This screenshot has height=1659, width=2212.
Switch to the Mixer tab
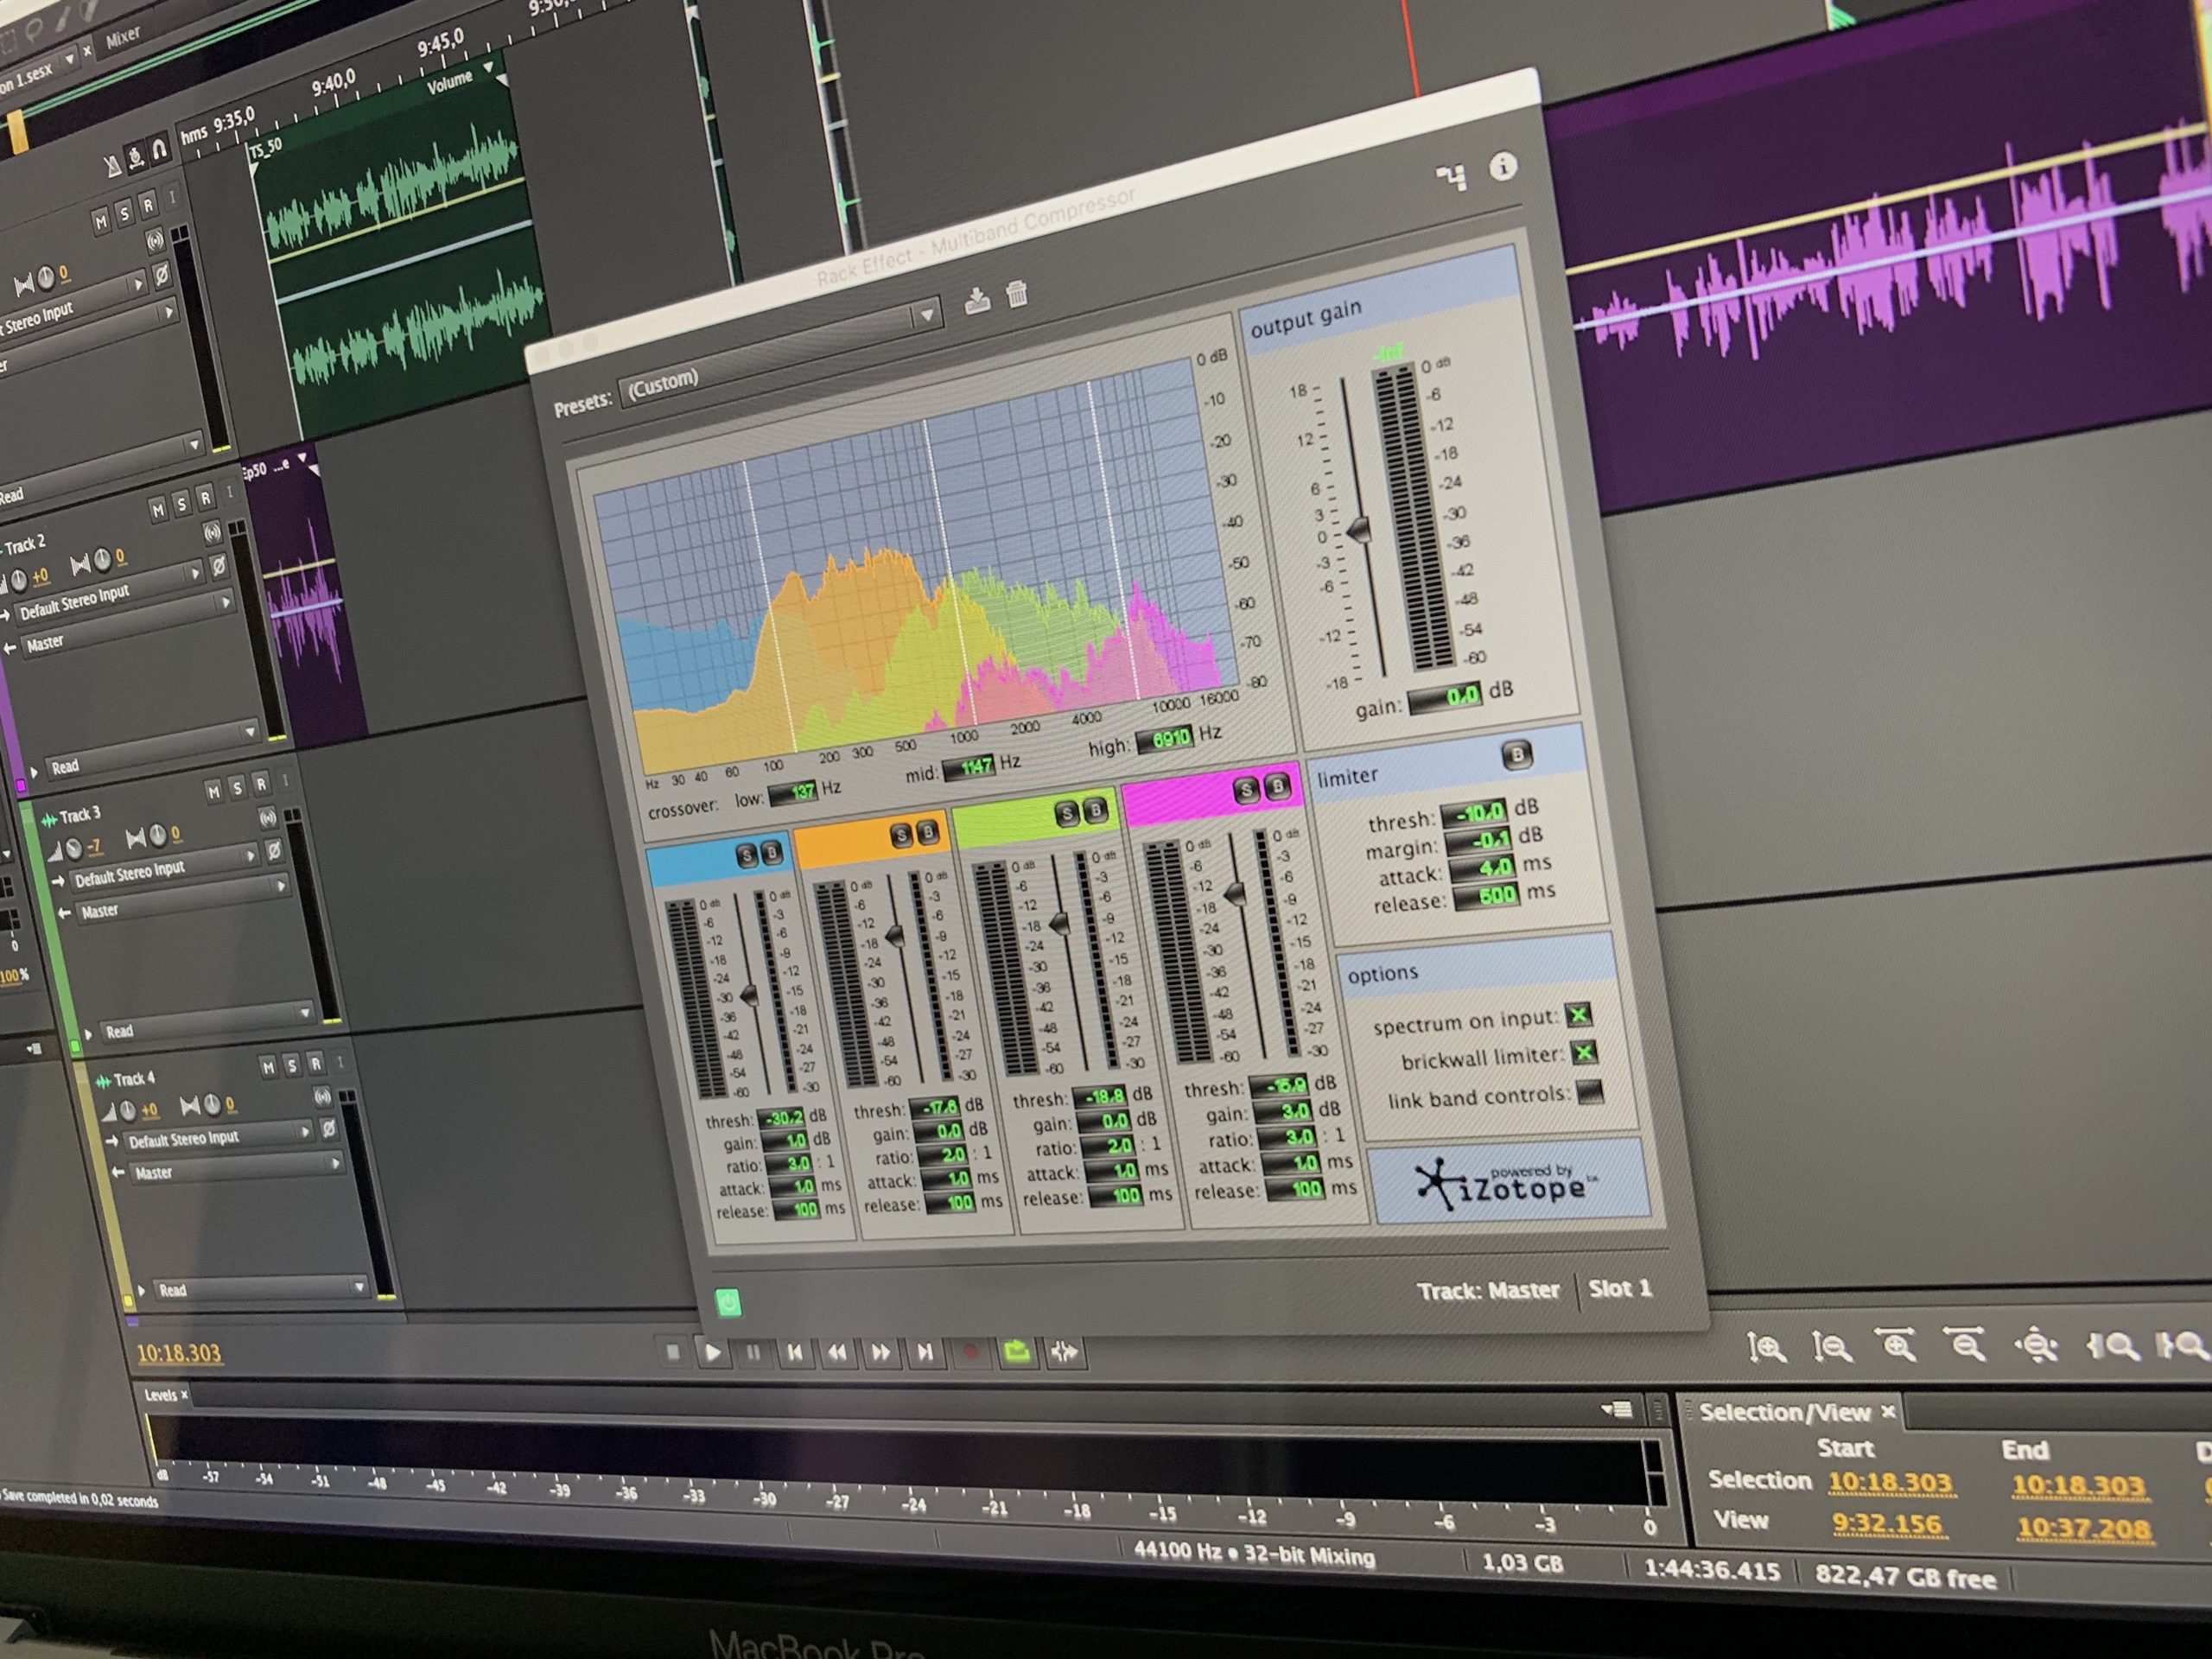(x=124, y=38)
